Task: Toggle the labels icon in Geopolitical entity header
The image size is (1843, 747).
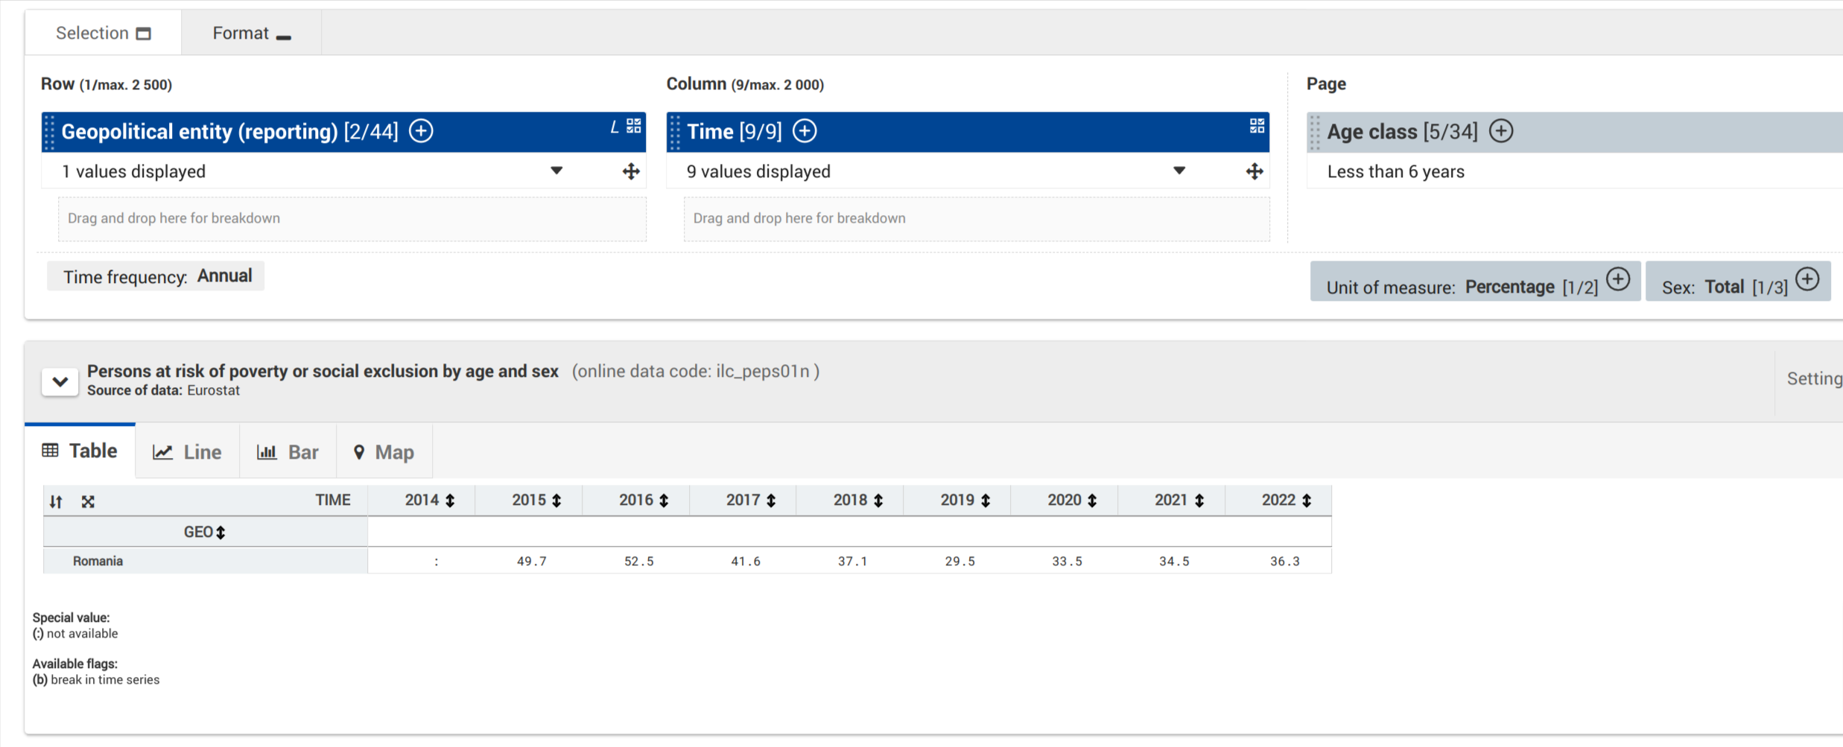Action: coord(614,127)
